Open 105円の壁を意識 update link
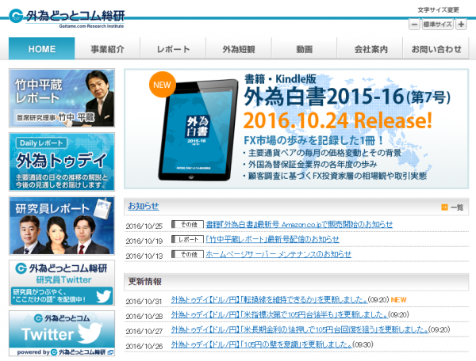 262,344
